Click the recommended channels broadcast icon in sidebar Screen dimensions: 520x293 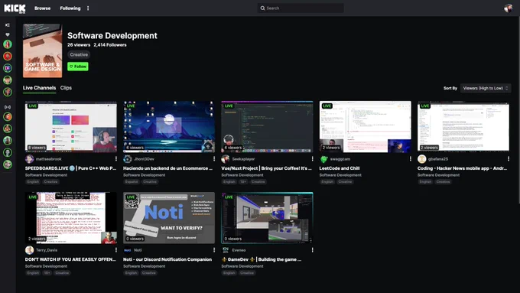(x=8, y=107)
